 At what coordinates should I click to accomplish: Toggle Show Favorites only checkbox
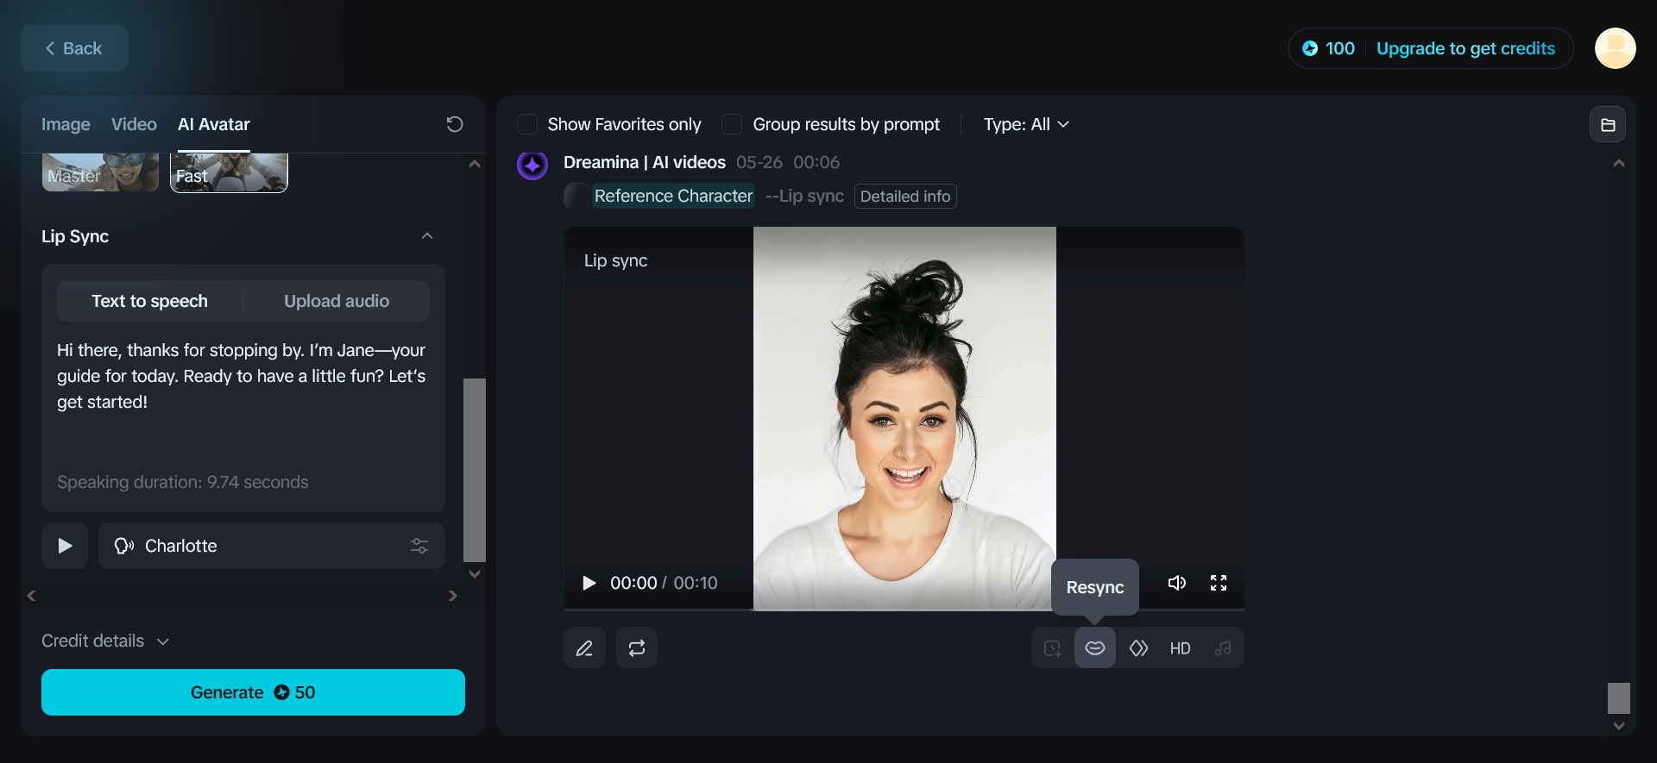coord(527,124)
